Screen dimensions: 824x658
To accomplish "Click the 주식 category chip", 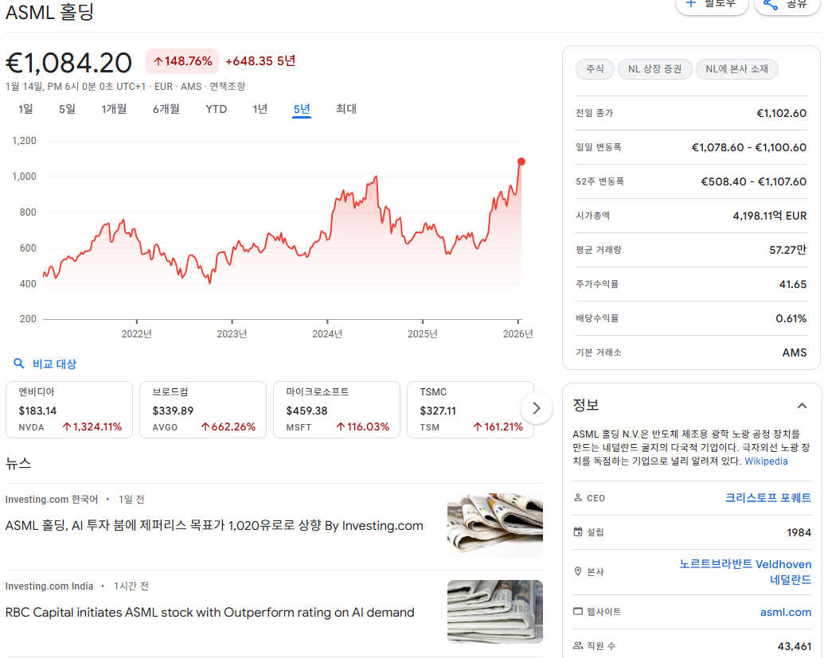I will (595, 68).
